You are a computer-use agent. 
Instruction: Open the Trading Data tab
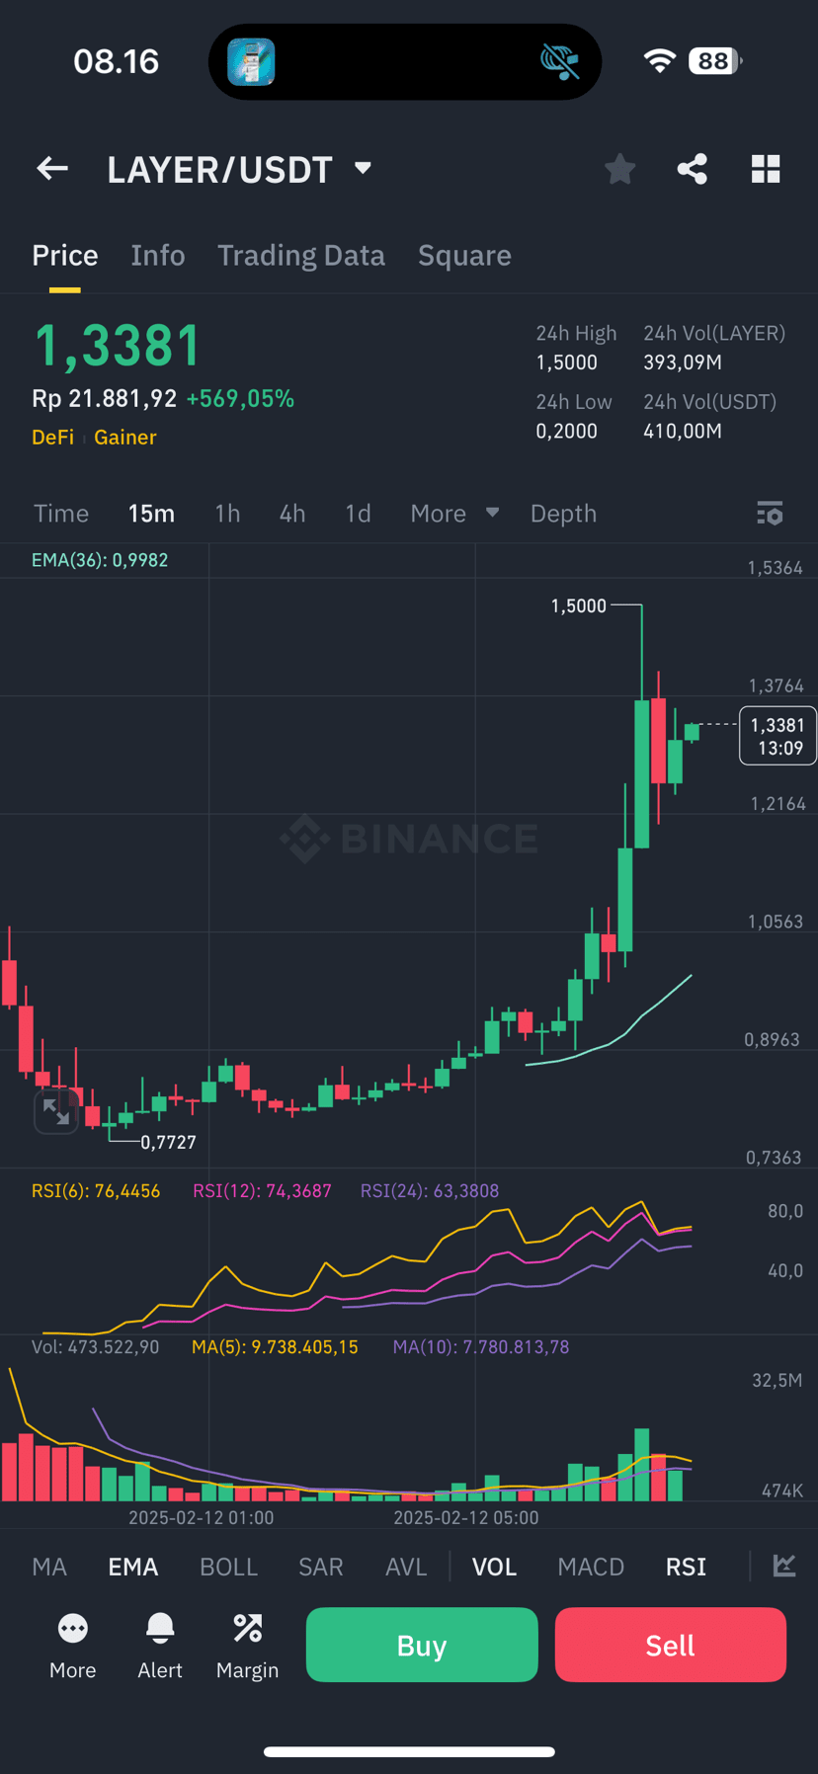[x=301, y=255]
